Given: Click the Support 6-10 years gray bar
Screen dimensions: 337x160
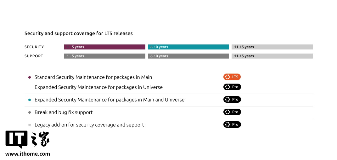Looking at the screenshot, I should (x=188, y=56).
